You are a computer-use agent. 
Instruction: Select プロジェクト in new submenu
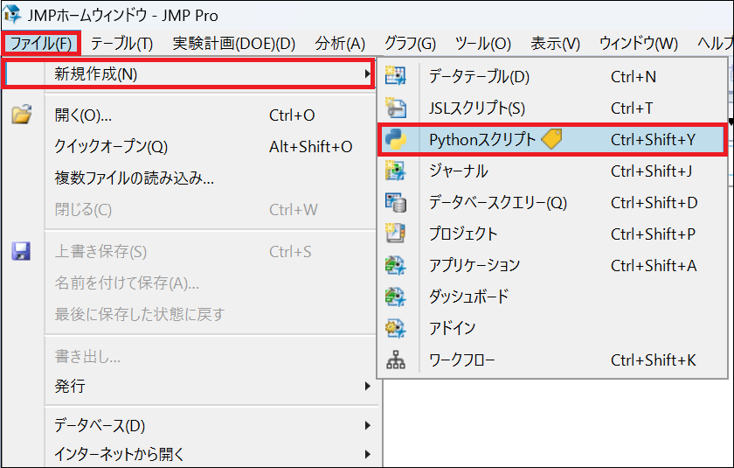tap(552, 234)
